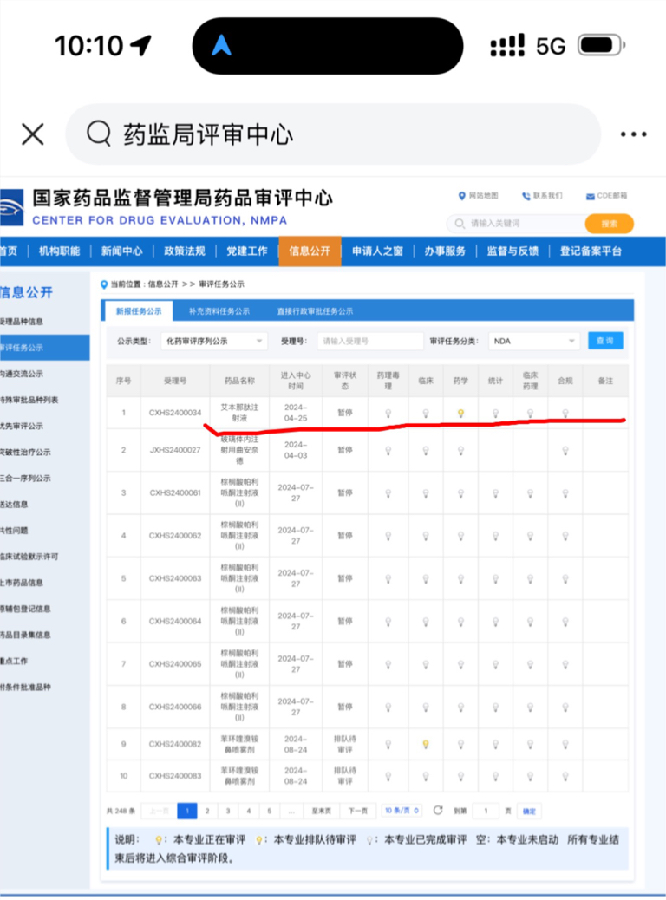This screenshot has height=900, width=666.
Task: Click 排队待审评 status for CXHS2400082
Action: (345, 744)
